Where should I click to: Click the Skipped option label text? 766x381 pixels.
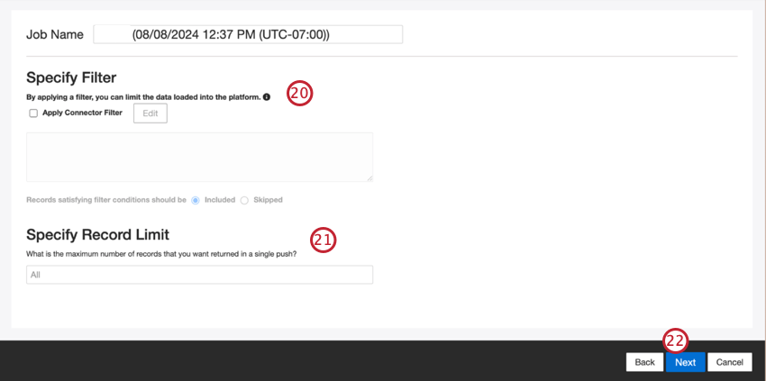[268, 200]
